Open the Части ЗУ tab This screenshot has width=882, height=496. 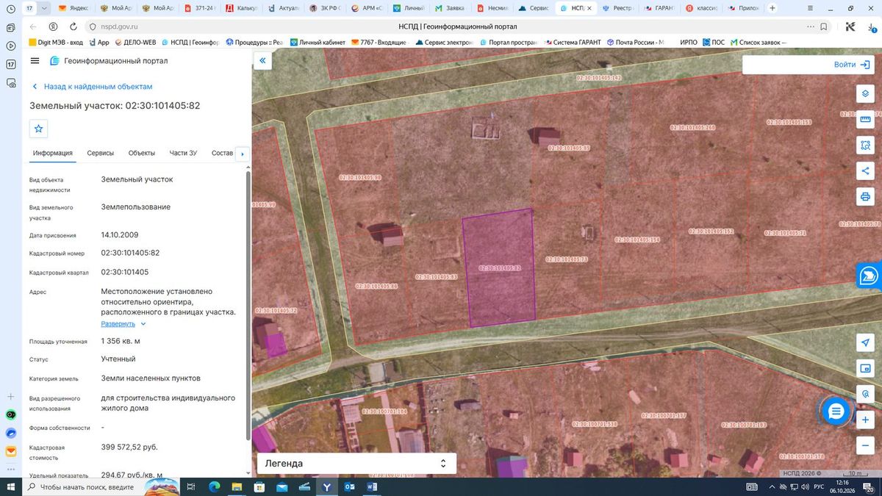point(183,153)
